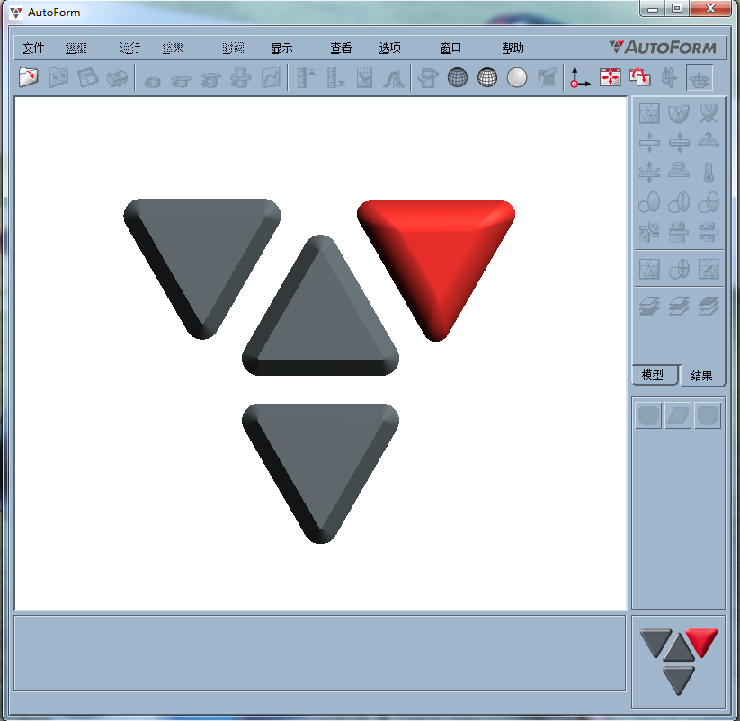The width and height of the screenshot is (740, 721).
Task: Open the 文件 menu
Action: pos(33,48)
